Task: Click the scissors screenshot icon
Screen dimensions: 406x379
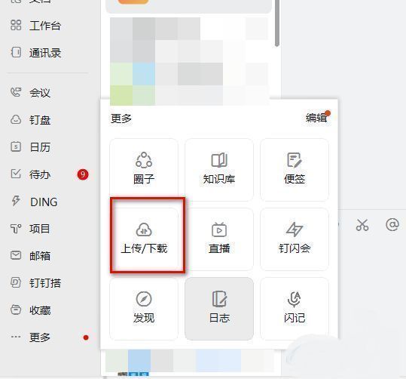Action: (x=362, y=225)
